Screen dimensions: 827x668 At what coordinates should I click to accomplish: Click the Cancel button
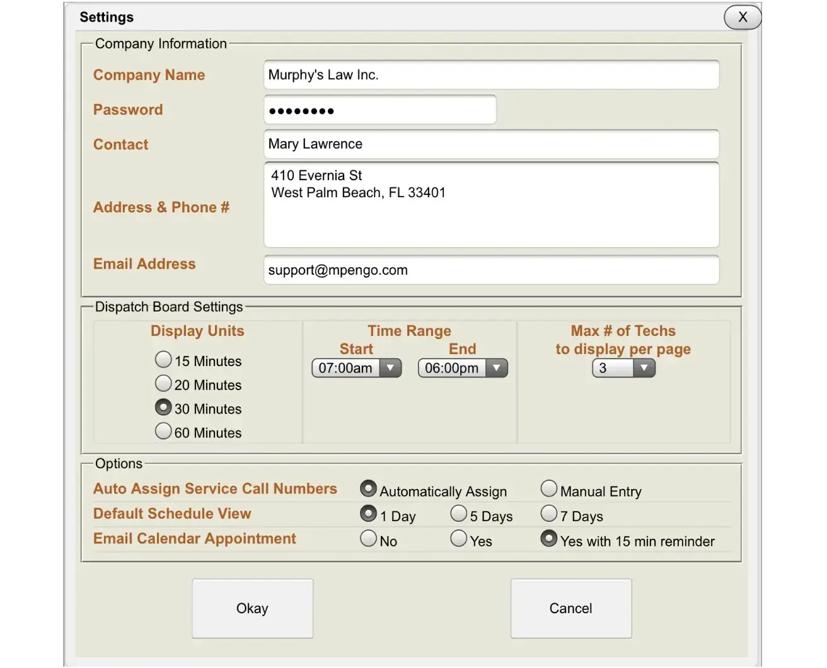[571, 608]
